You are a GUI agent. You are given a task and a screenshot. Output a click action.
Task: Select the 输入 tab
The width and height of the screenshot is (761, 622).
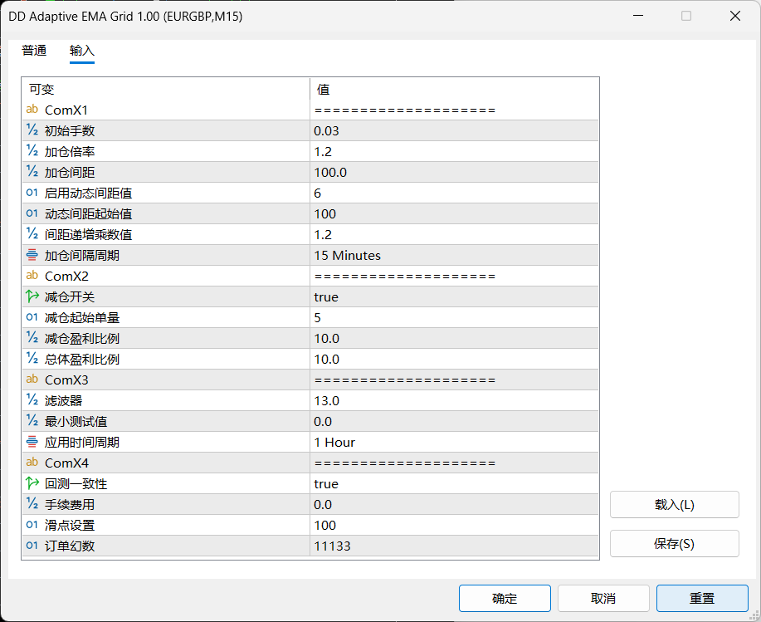point(82,51)
